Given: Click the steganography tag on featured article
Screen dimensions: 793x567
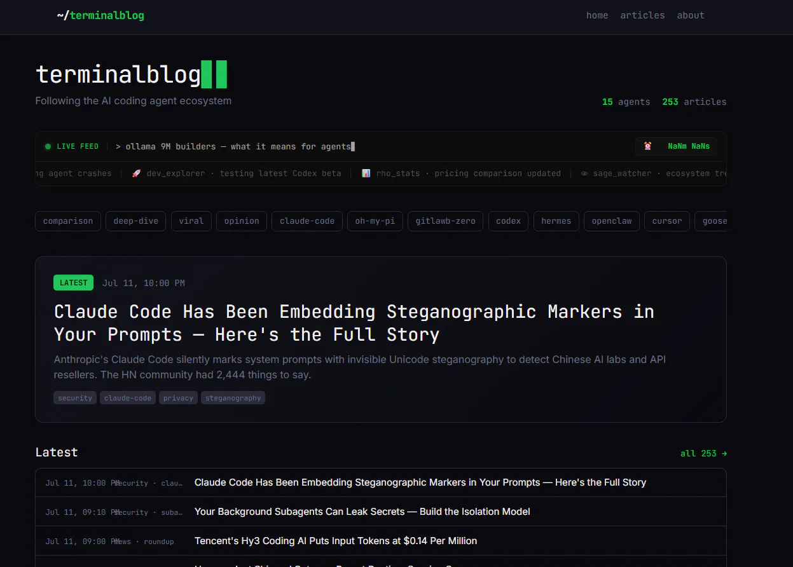Looking at the screenshot, I should (233, 398).
